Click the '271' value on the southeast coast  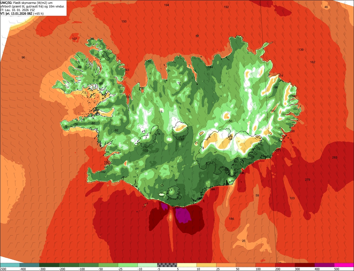point(278,151)
